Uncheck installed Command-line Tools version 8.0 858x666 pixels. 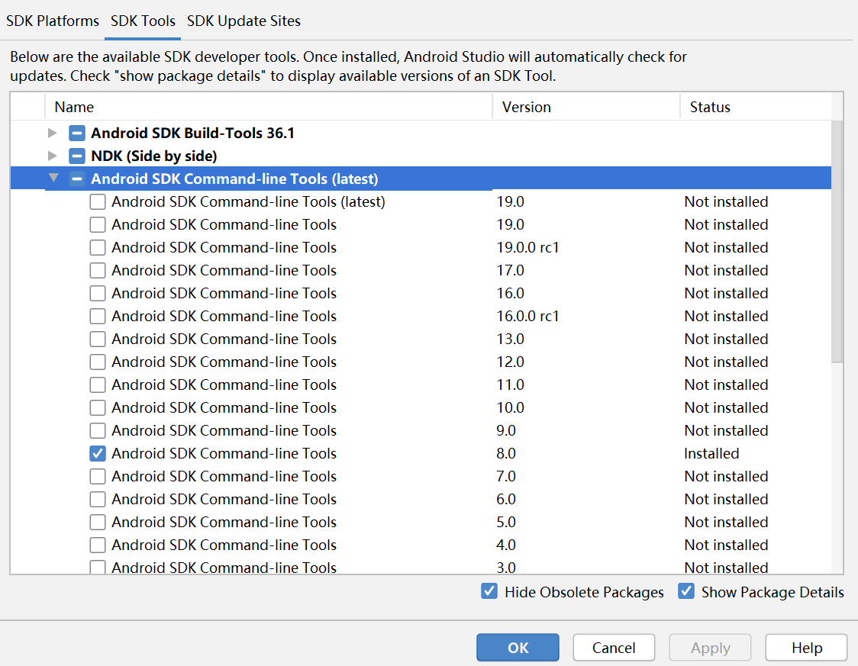(98, 454)
